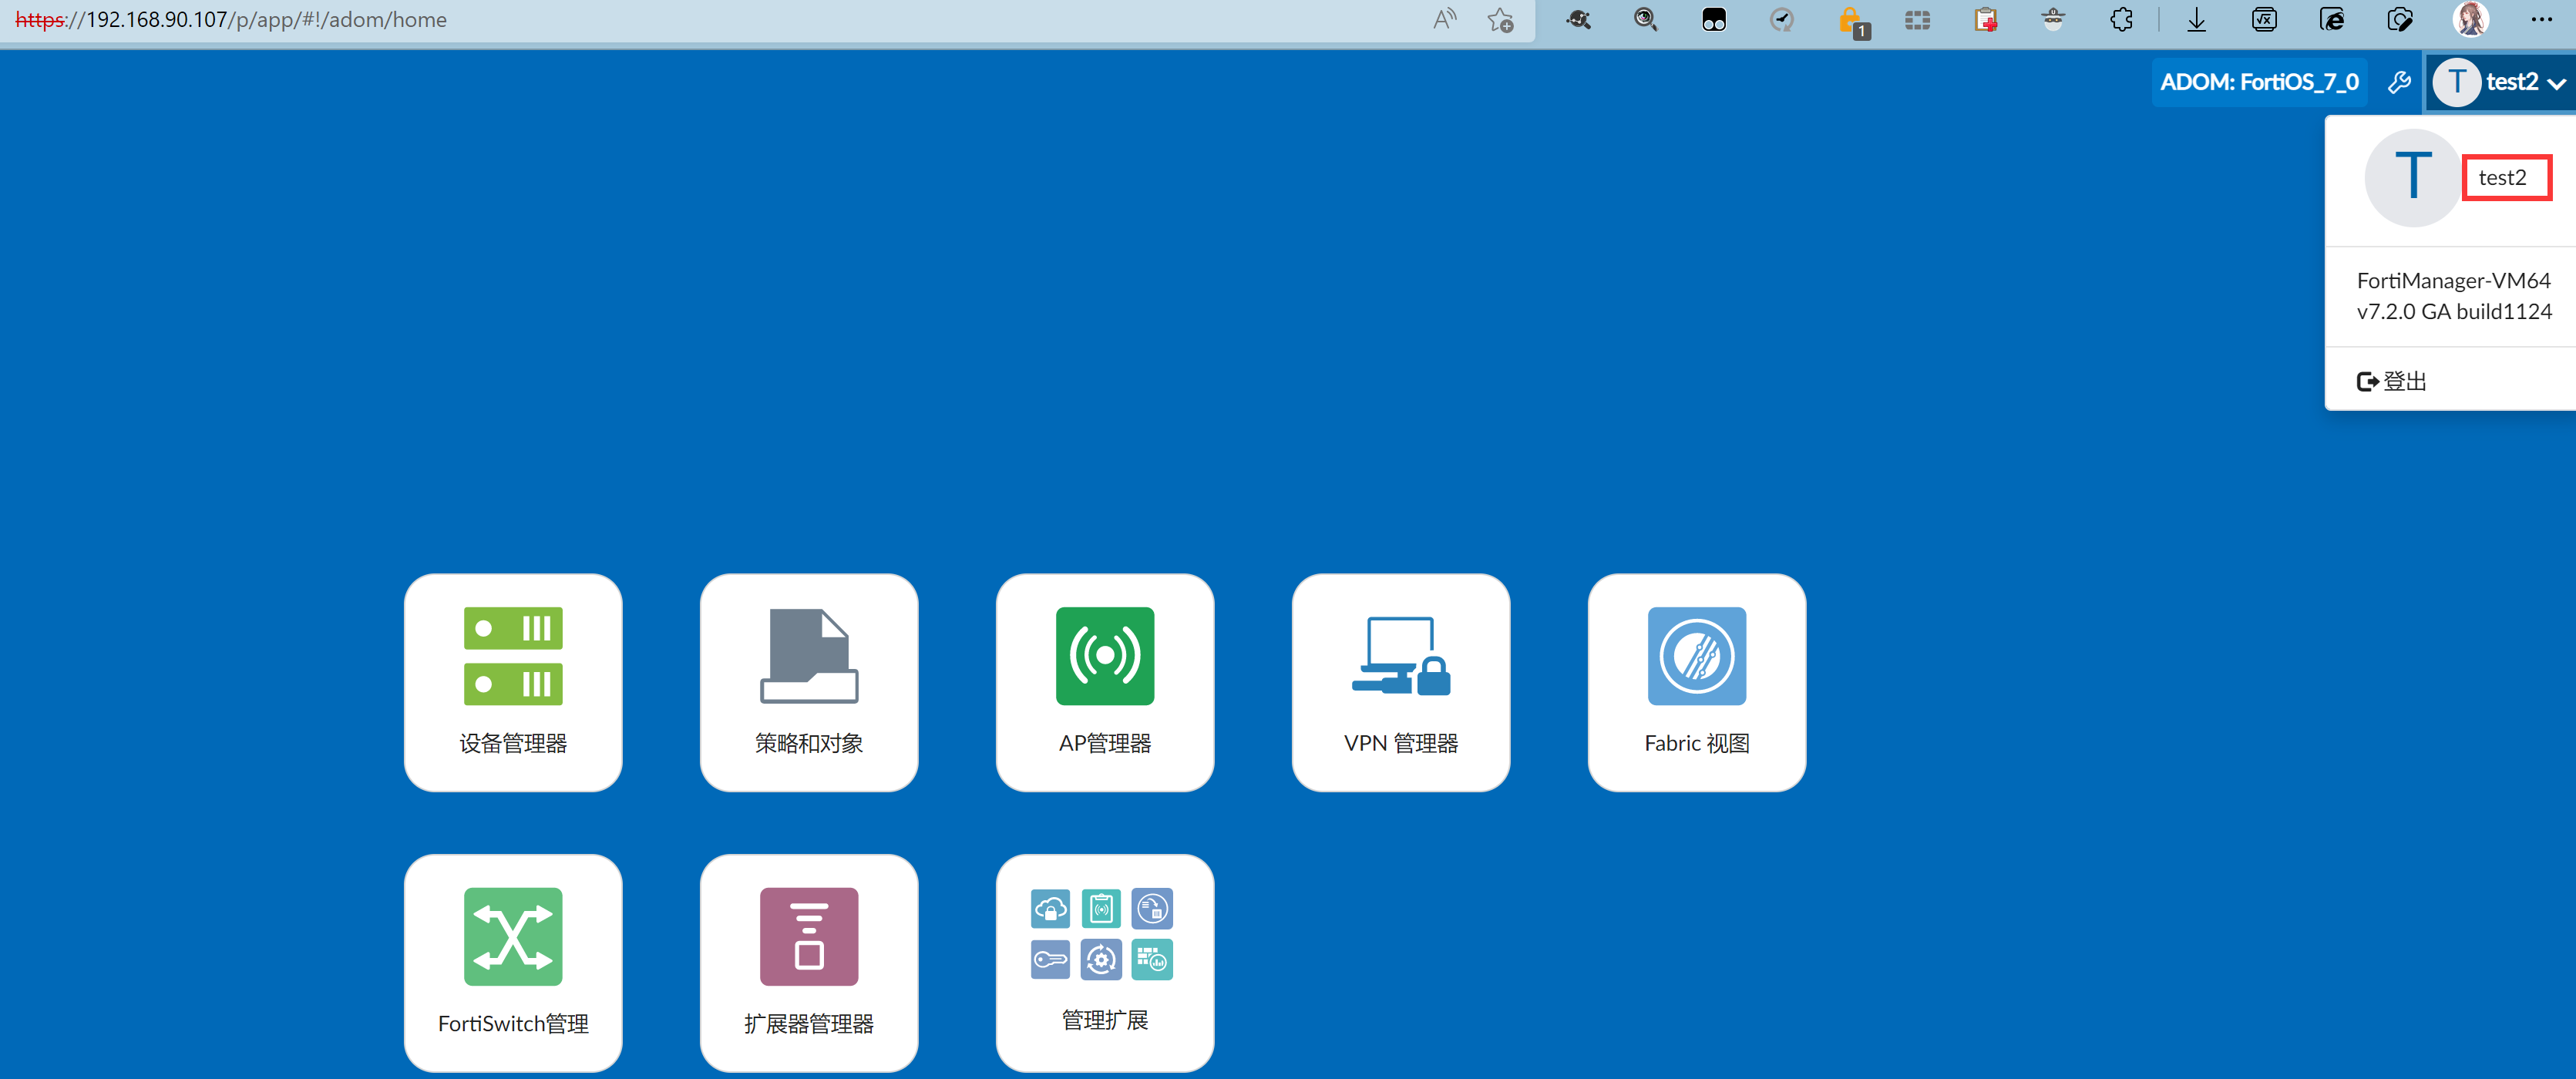Open browser extensions puzzle icon
This screenshot has height=1079, width=2576.
tap(2121, 20)
